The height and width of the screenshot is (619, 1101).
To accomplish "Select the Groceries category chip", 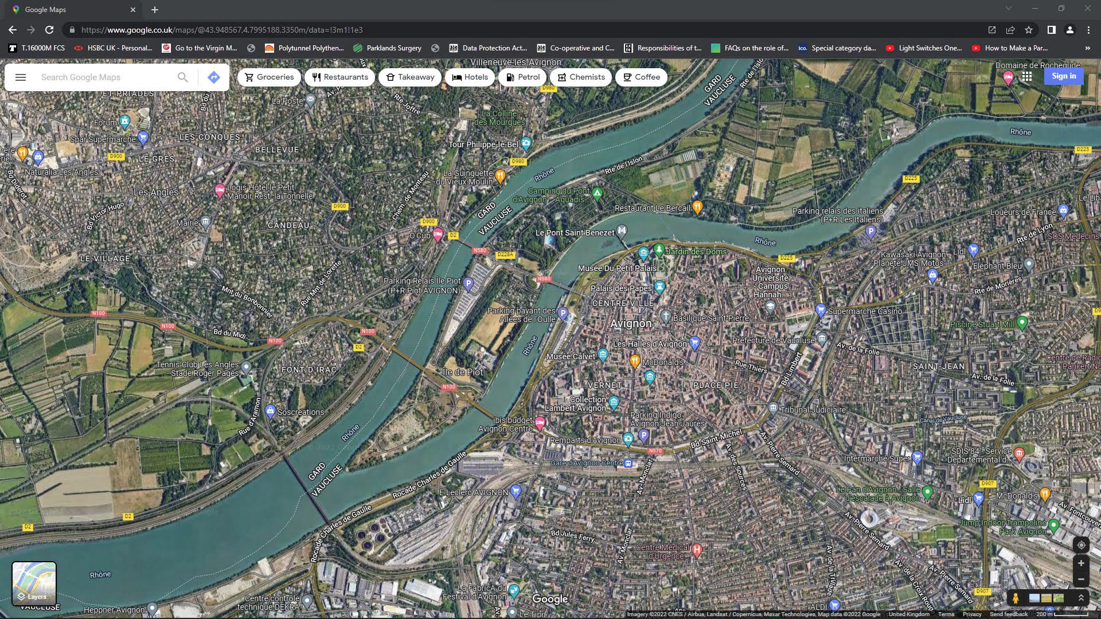I will point(269,77).
